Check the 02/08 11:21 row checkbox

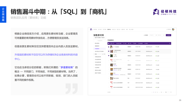(109, 69)
